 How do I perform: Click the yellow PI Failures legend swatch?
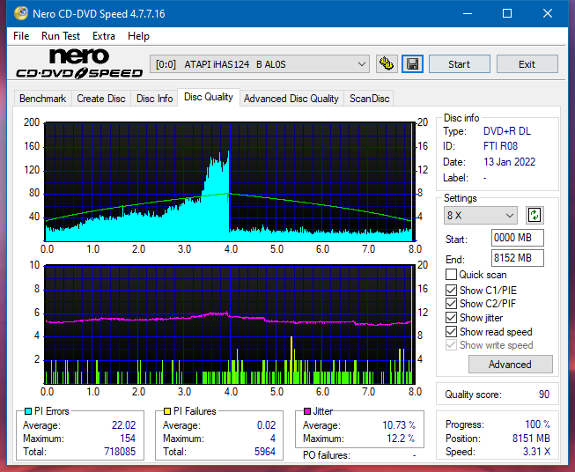click(x=167, y=411)
